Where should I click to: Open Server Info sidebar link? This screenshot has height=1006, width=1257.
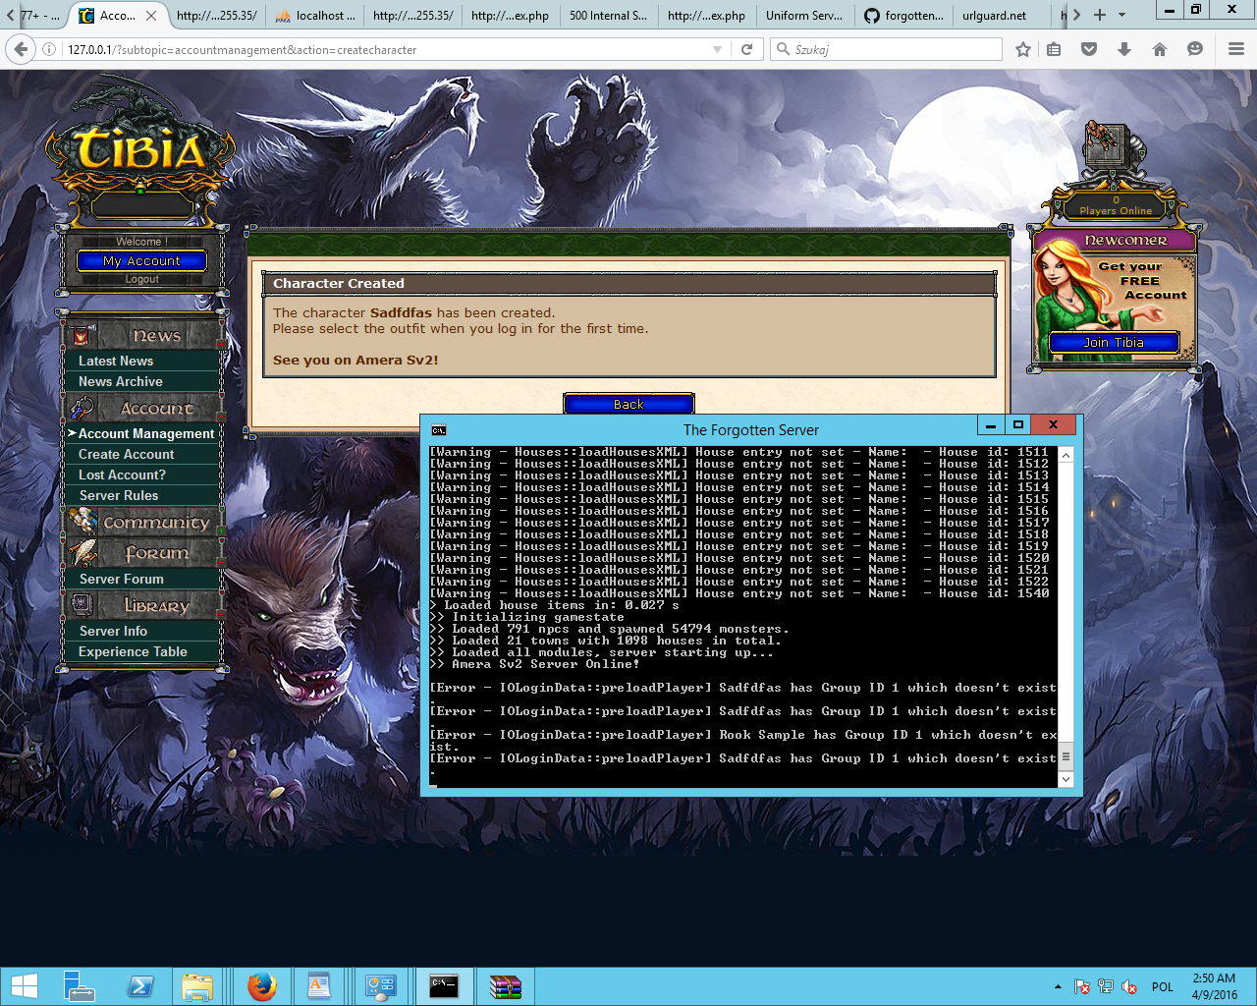tap(113, 631)
